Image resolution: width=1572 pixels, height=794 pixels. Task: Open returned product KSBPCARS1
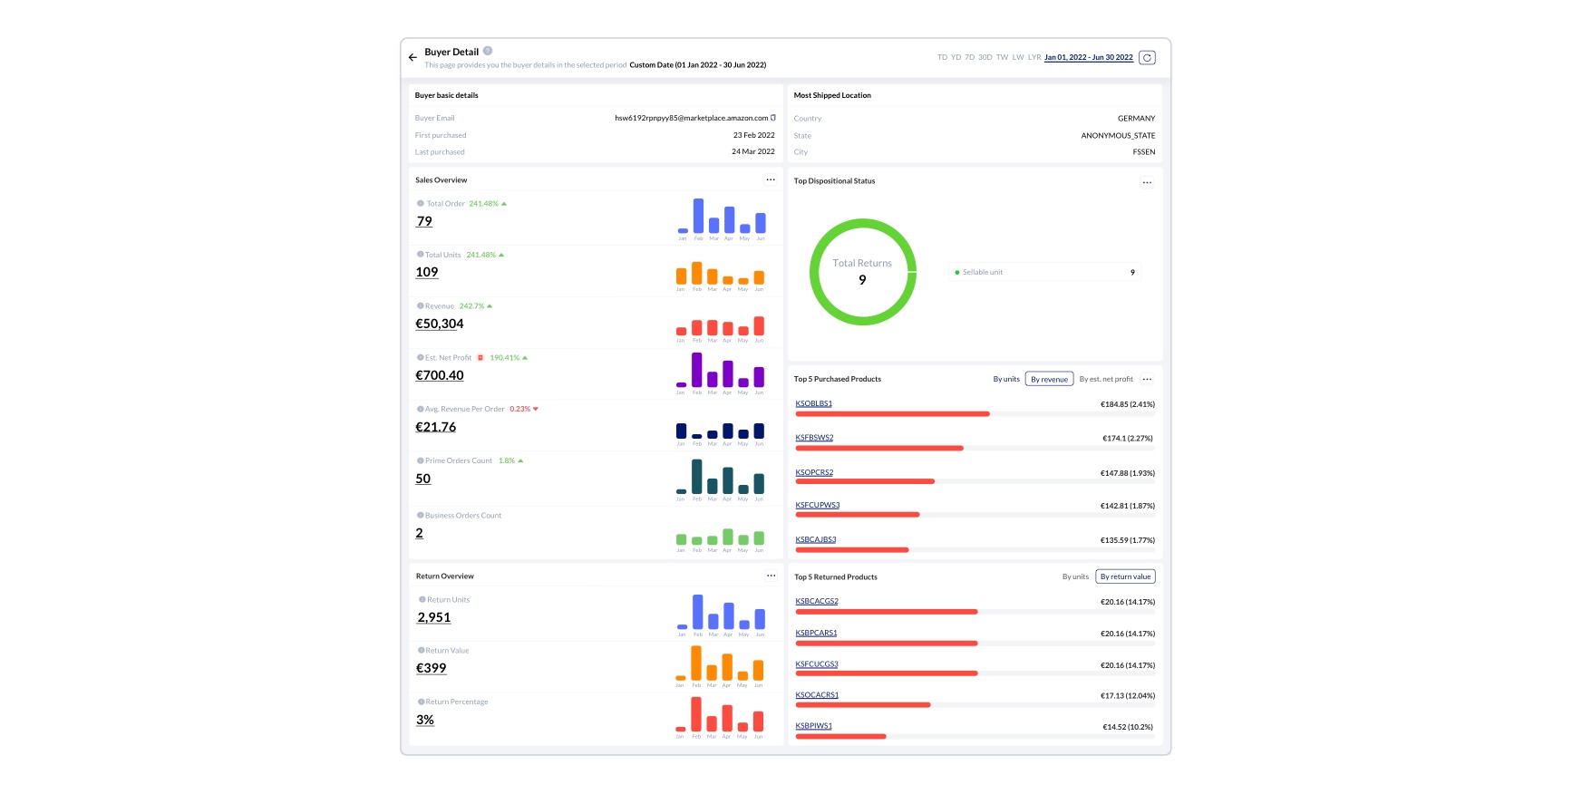(816, 633)
